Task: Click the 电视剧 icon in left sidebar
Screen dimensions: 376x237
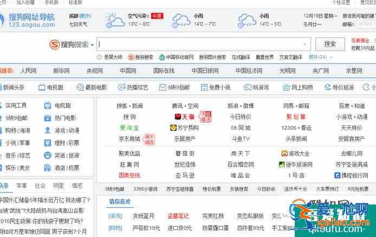Action: tap(48, 105)
